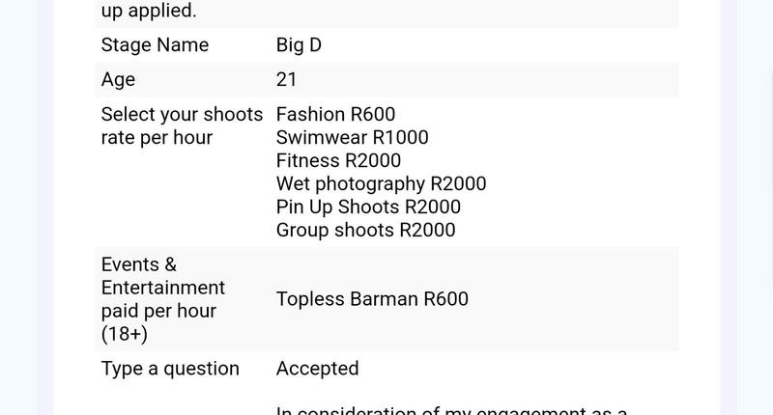Select the Pin Up Shoots R2000 entry
Image resolution: width=773 pixels, height=415 pixels.
coord(368,207)
